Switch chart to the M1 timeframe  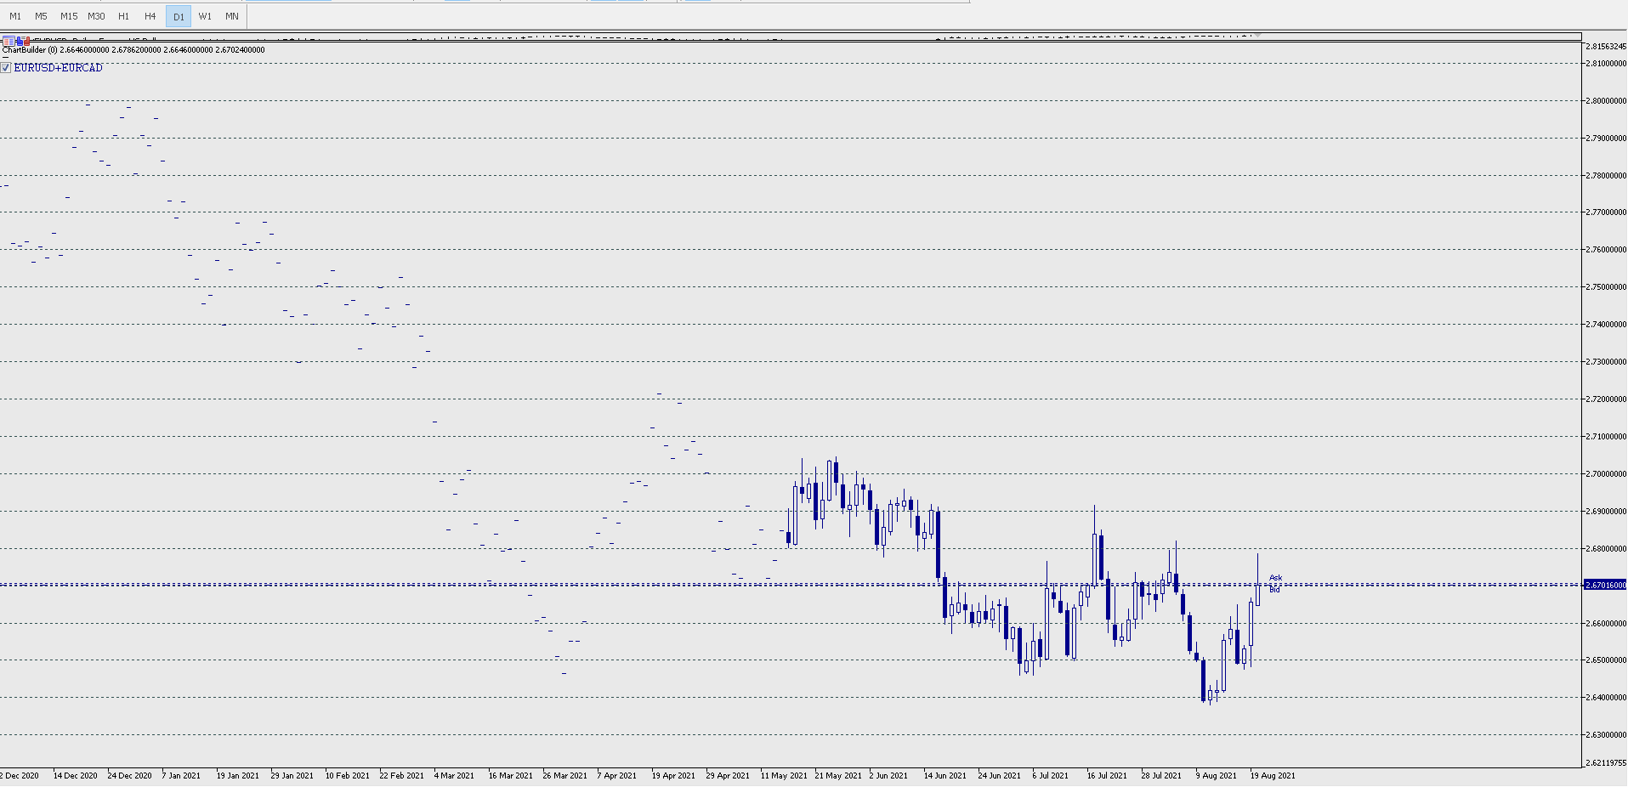click(15, 16)
